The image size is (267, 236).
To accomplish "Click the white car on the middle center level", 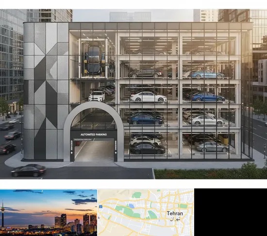I will [148, 97].
